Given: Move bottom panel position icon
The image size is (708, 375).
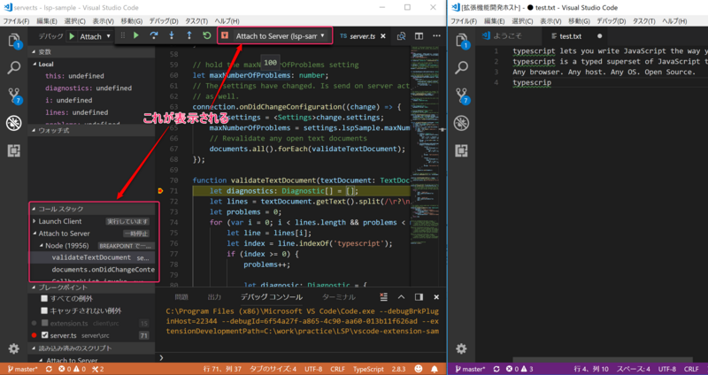Looking at the screenshot, I should (x=419, y=297).
